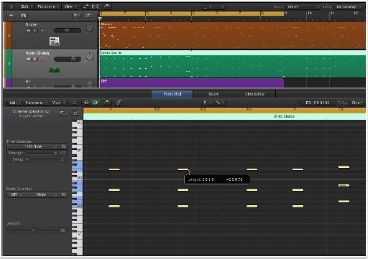Solo the Drums track

pyautogui.click(x=35, y=31)
